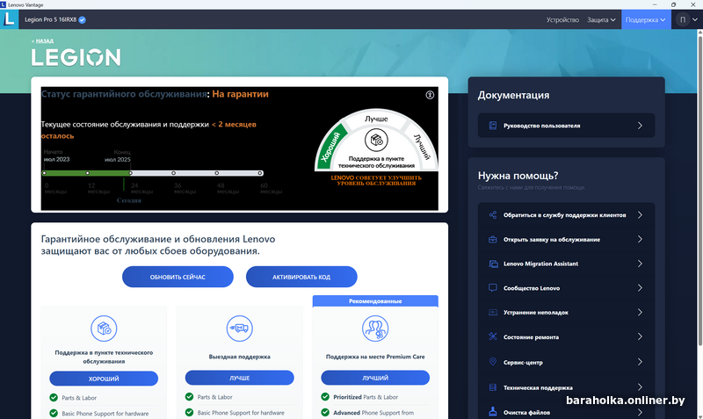The width and height of the screenshot is (703, 419).
Task: Open chevron for Техническая поддержка row
Action: (641, 387)
